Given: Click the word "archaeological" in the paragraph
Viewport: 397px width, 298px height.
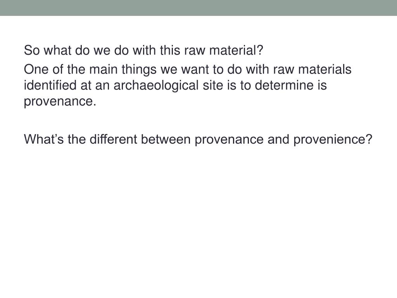Looking at the screenshot, I should (x=156, y=85).
